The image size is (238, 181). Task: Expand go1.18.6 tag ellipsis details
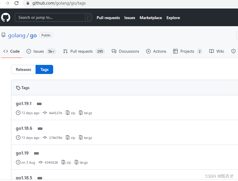(40, 129)
